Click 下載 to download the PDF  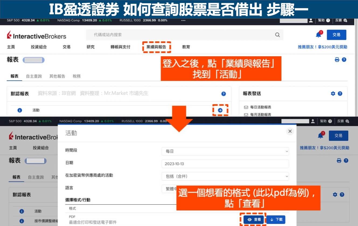(x=276, y=220)
